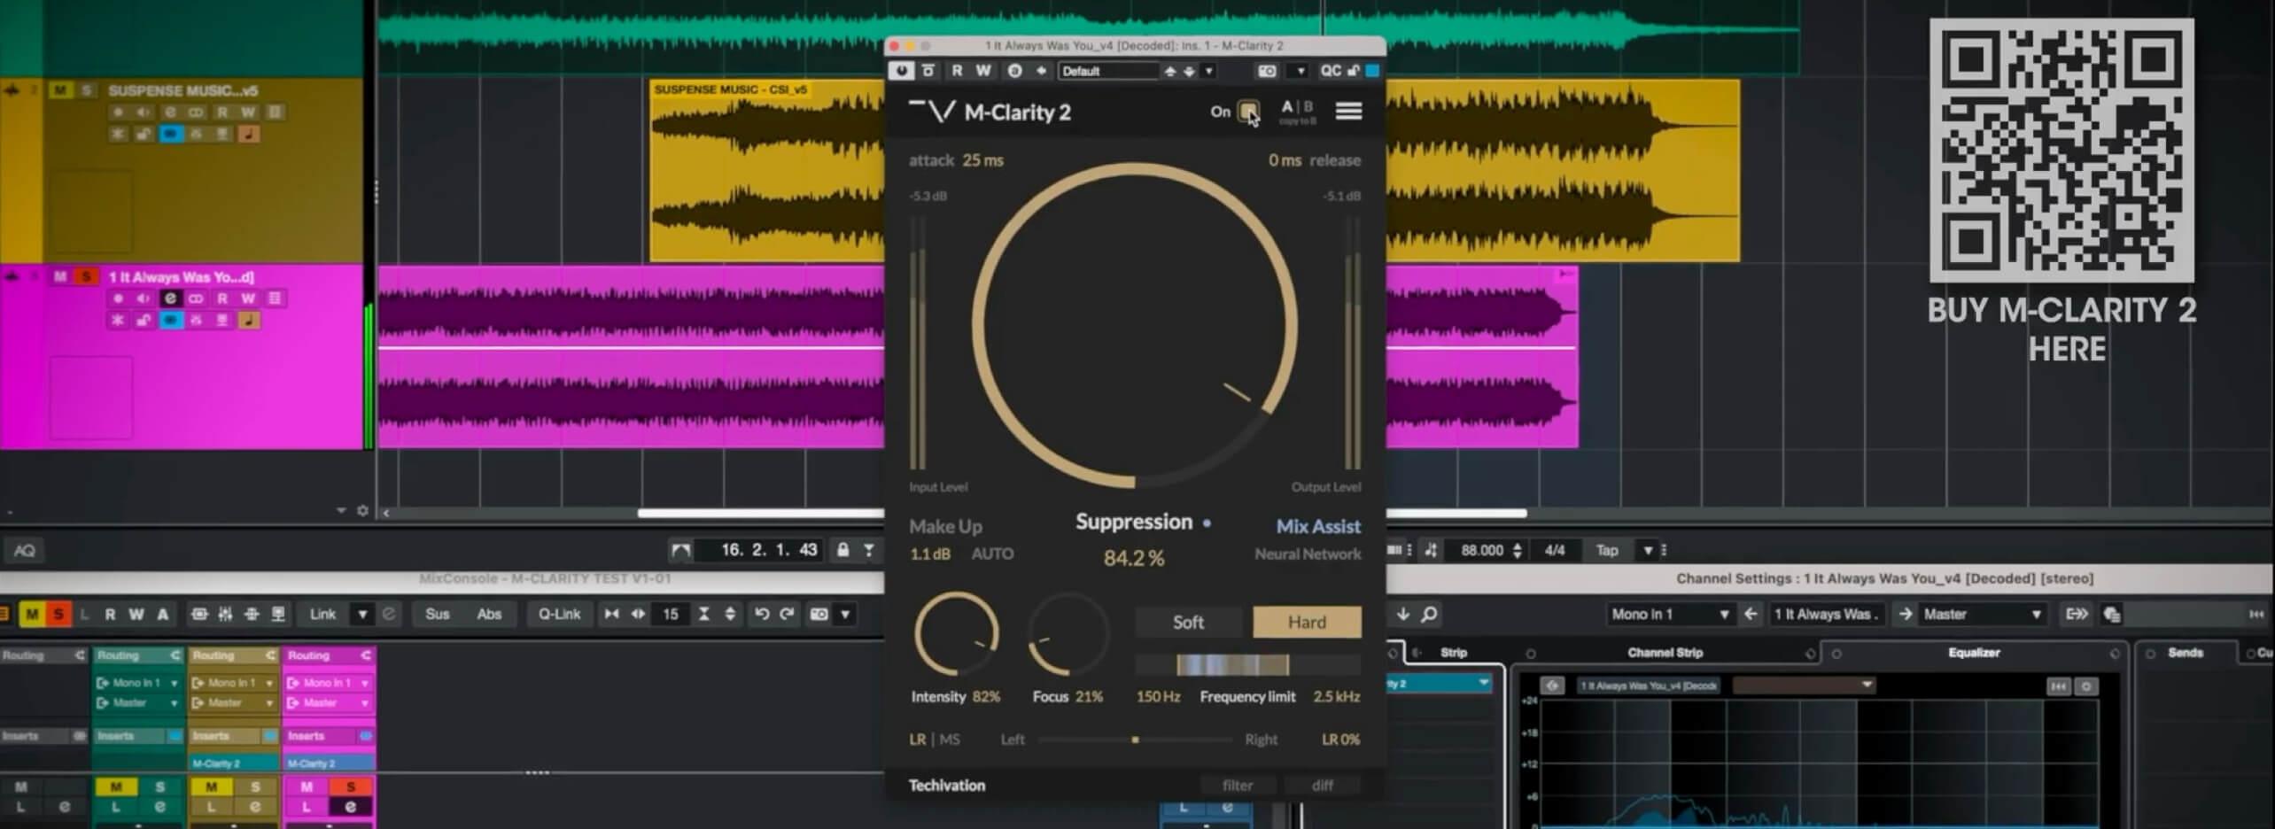Unsolo the 1 It Always Was You track
The height and width of the screenshot is (829, 2275).
[86, 276]
